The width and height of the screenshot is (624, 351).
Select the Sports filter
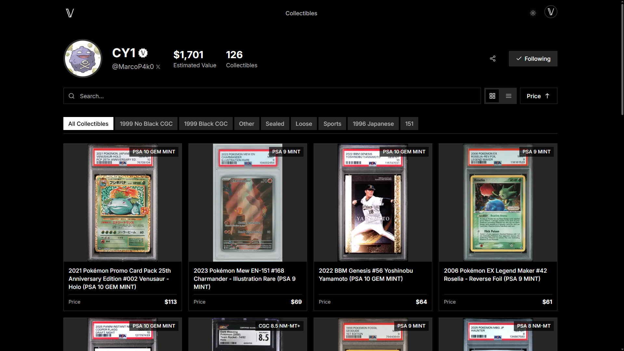[332, 123]
